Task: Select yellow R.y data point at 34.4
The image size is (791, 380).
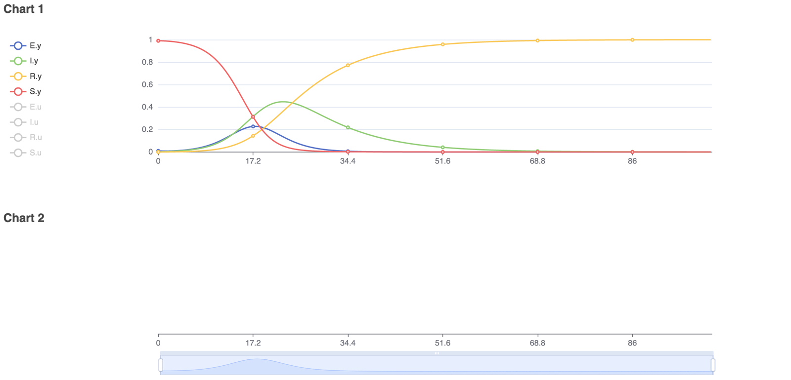Action: (348, 65)
